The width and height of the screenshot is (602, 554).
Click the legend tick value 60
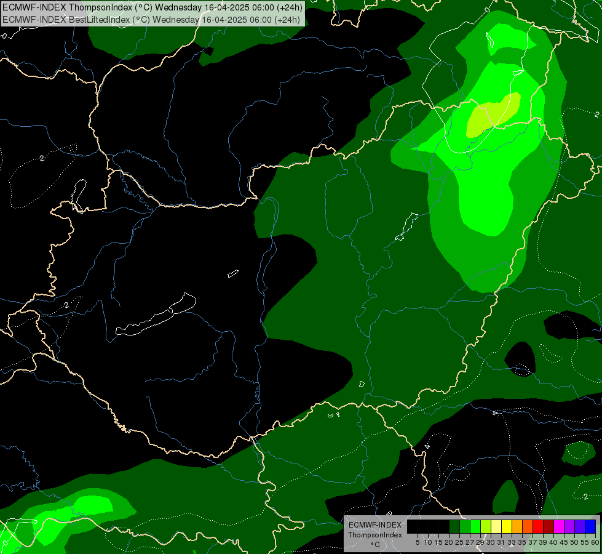595,542
